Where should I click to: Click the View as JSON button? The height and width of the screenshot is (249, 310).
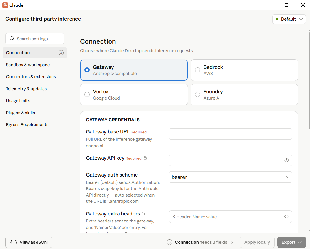(x=29, y=242)
